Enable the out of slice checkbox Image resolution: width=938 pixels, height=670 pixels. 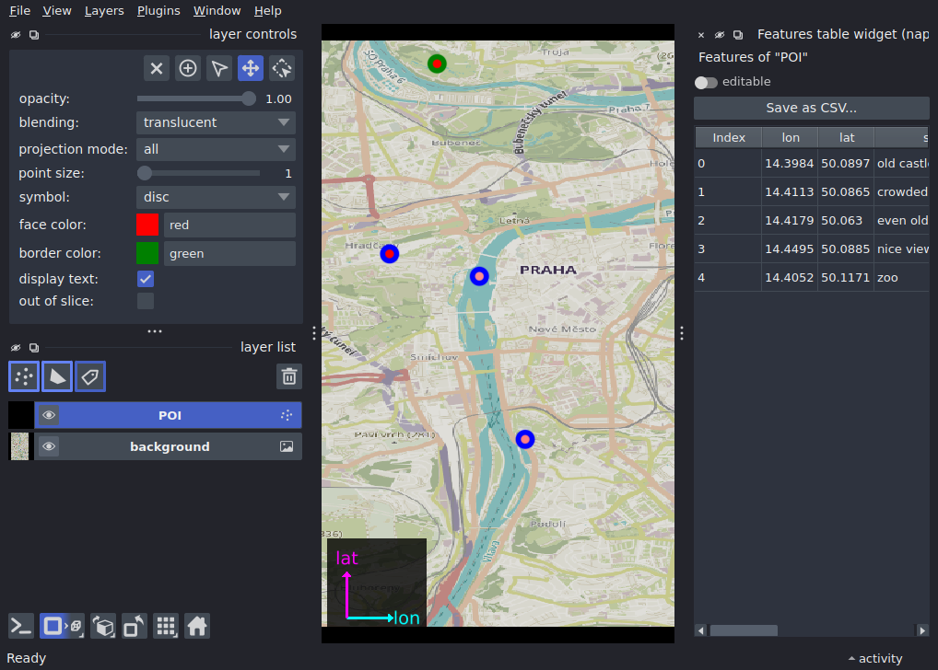pos(146,301)
